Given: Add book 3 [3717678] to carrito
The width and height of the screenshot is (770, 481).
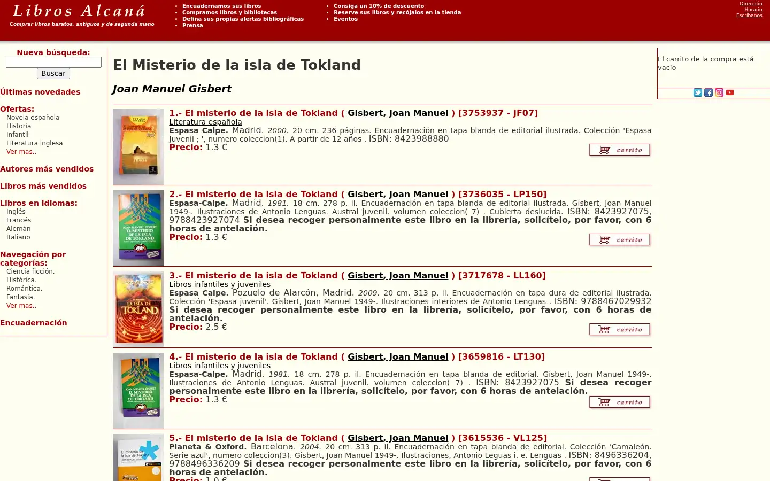Looking at the screenshot, I should [x=620, y=329].
